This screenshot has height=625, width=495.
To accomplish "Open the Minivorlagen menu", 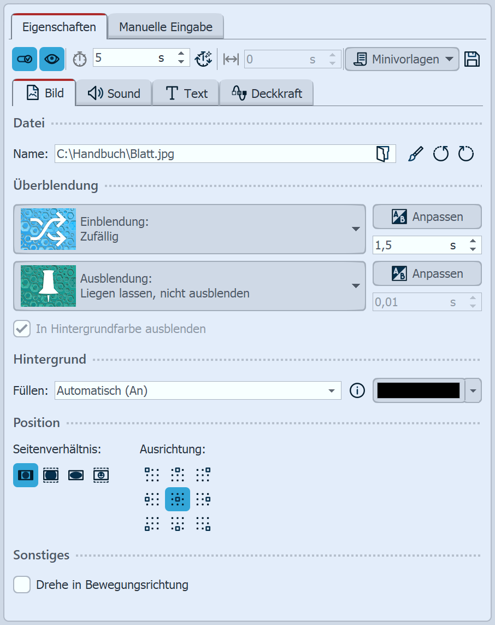I will pos(402,59).
